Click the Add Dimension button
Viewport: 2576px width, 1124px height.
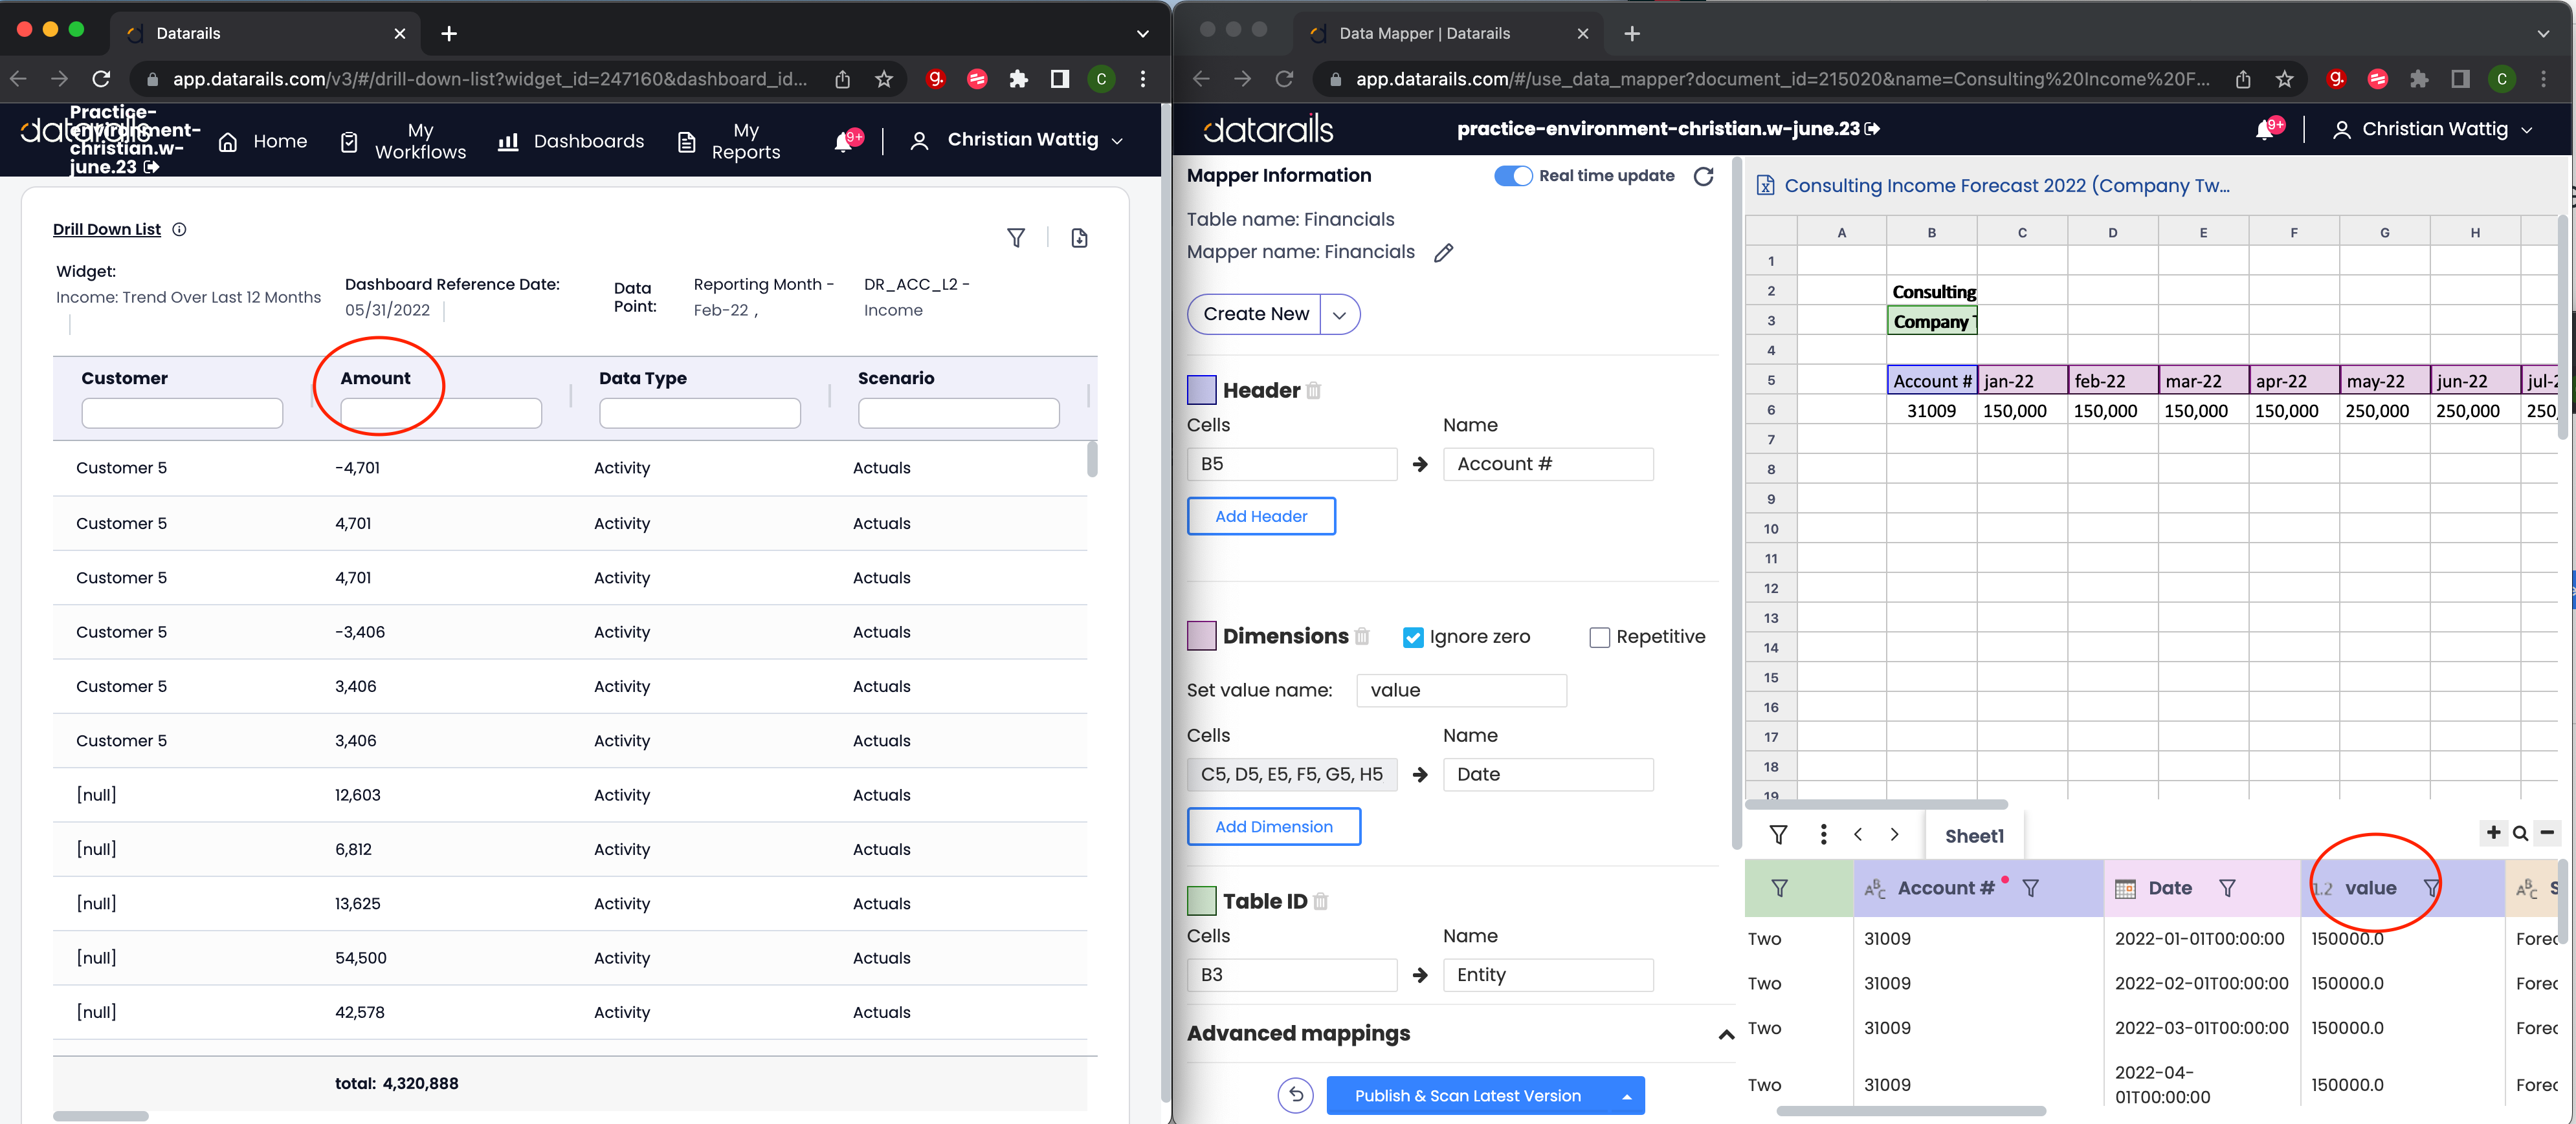tap(1273, 827)
